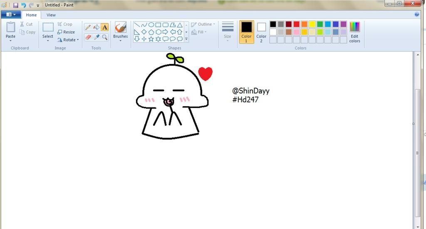Click the Redo arrow in title bar
The image size is (426, 229).
pos(31,5)
